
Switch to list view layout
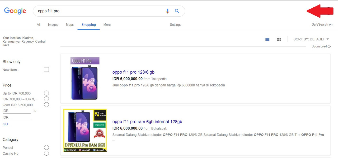(267, 39)
